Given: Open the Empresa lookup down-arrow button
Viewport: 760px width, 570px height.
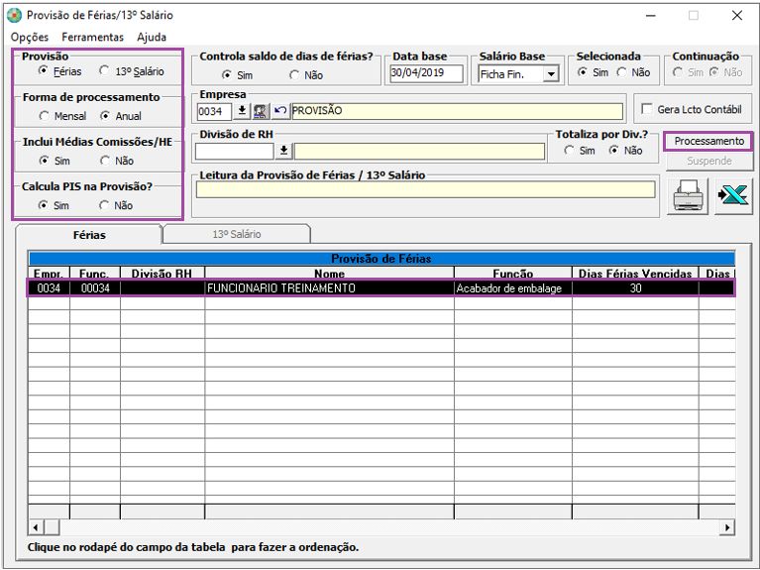Looking at the screenshot, I should click(242, 111).
